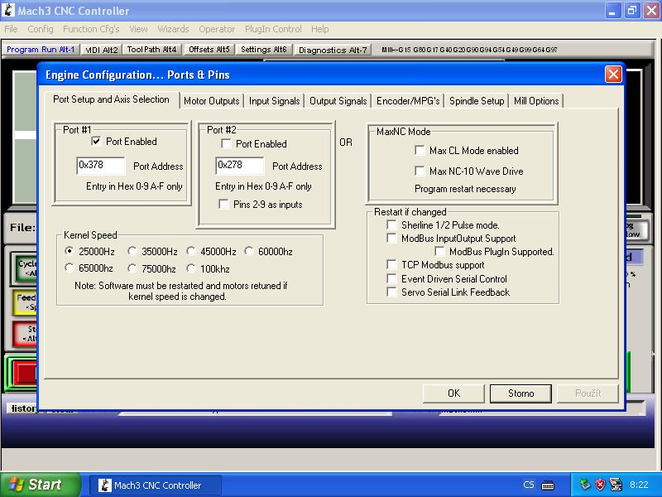The height and width of the screenshot is (497, 662).
Task: Click the red security shield tray icon
Action: 600,485
